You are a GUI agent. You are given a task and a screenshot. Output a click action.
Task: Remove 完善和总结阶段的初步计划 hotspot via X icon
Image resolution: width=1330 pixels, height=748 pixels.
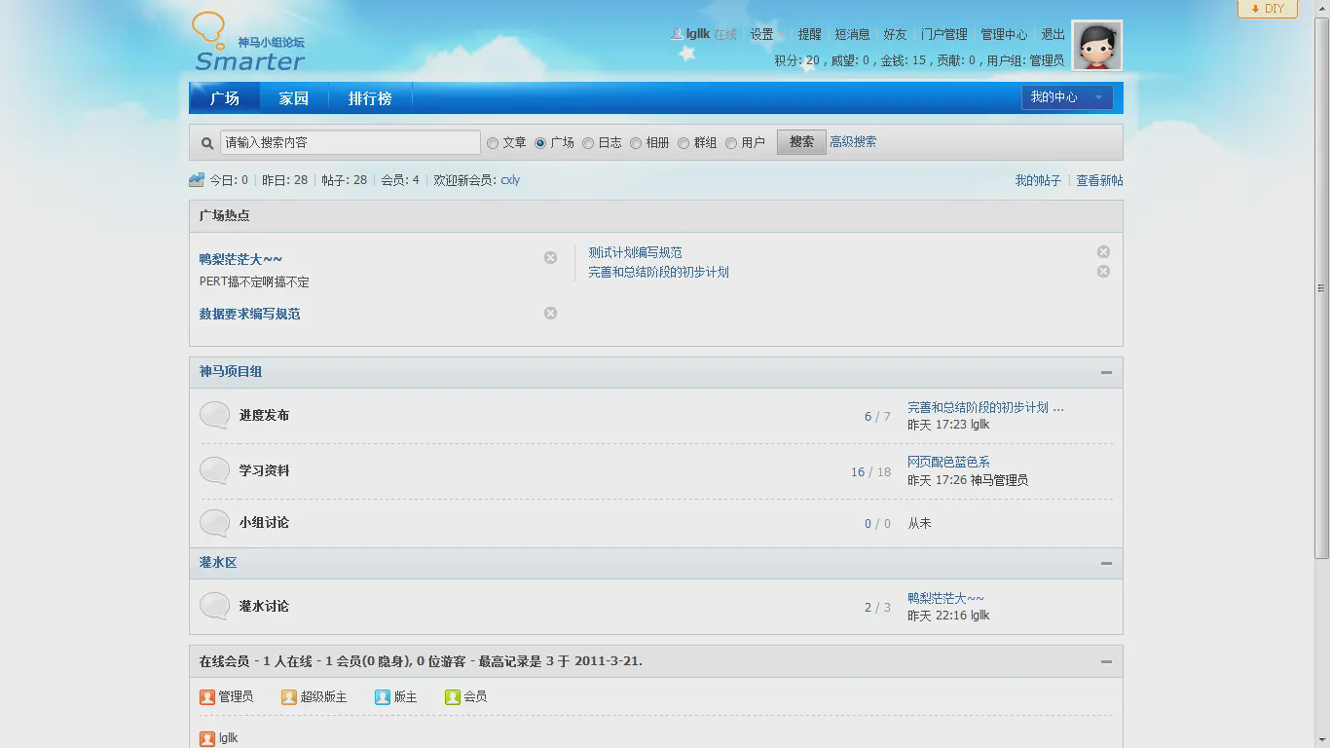tap(1103, 272)
